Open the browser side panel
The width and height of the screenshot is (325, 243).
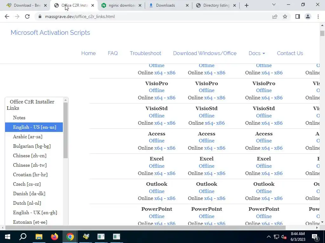[298, 16]
